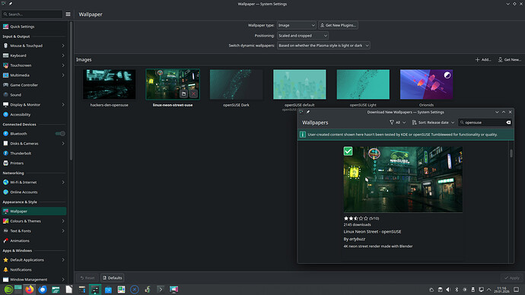This screenshot has height=295, width=525.
Task: Open Disks & Cameras settings in sidebar
Action: [x=33, y=144]
